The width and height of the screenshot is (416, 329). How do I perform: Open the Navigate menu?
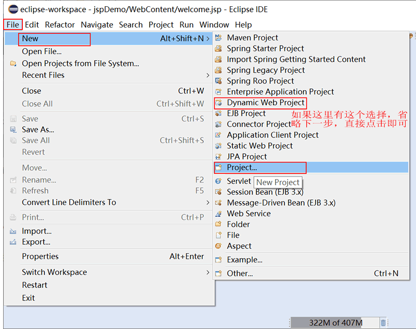[97, 24]
